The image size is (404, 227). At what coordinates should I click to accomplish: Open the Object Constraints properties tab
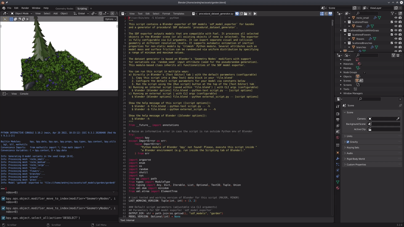(338, 176)
